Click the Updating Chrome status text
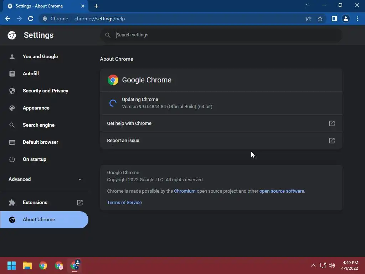The image size is (365, 274). pos(140,100)
